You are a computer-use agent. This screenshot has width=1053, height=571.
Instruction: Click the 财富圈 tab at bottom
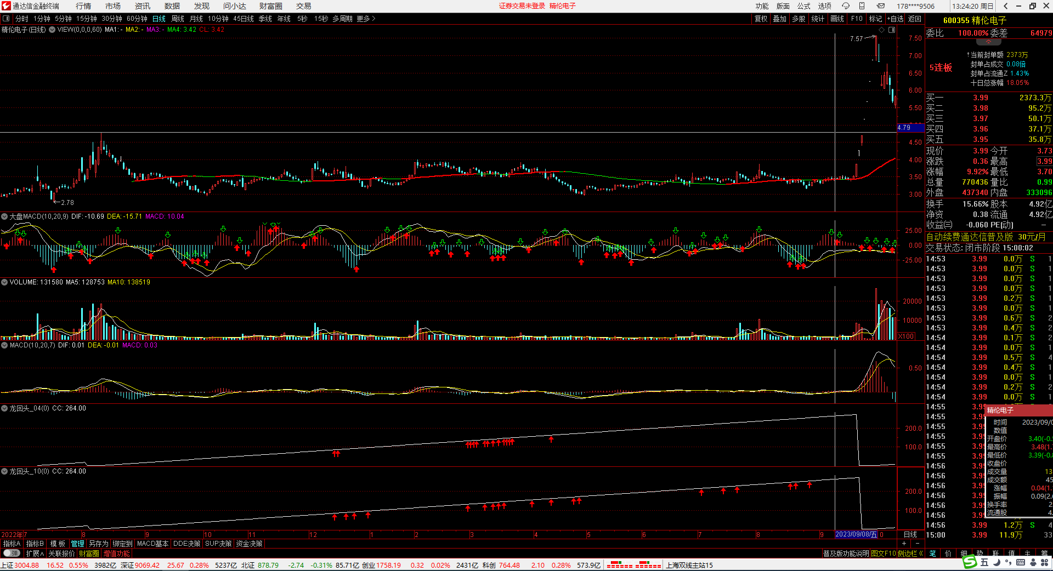tap(89, 553)
